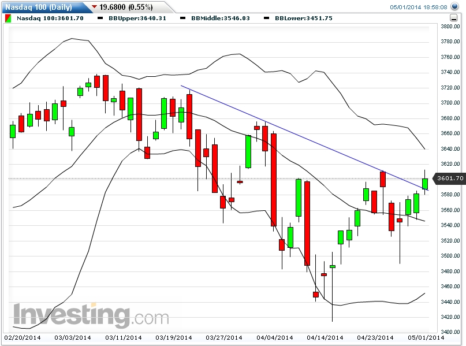This screenshot has width=466, height=346.
Task: Click the black dash marker before BBMiddle
Action: tap(183, 18)
